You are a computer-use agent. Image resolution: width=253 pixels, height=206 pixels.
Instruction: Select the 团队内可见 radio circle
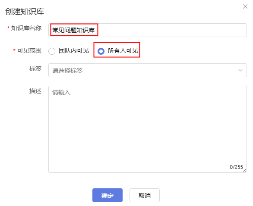point(52,51)
